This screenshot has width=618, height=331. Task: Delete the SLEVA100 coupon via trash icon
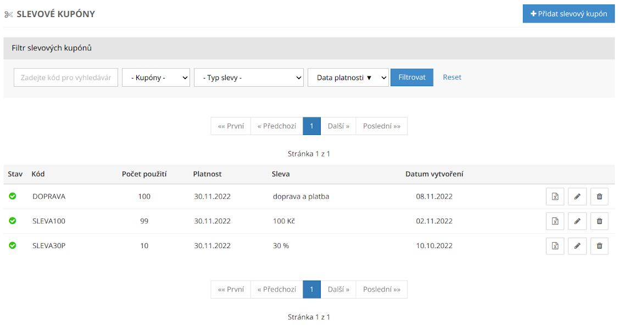tap(599, 221)
